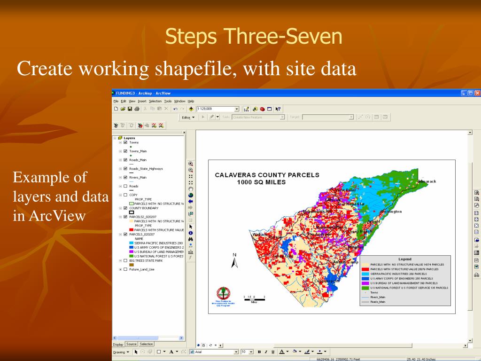Open the Tools menu
481x361 pixels.
[168, 102]
